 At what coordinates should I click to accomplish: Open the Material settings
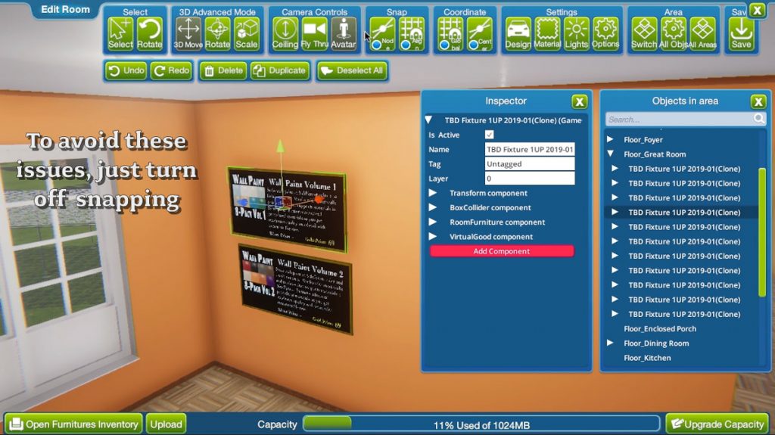coord(547,33)
